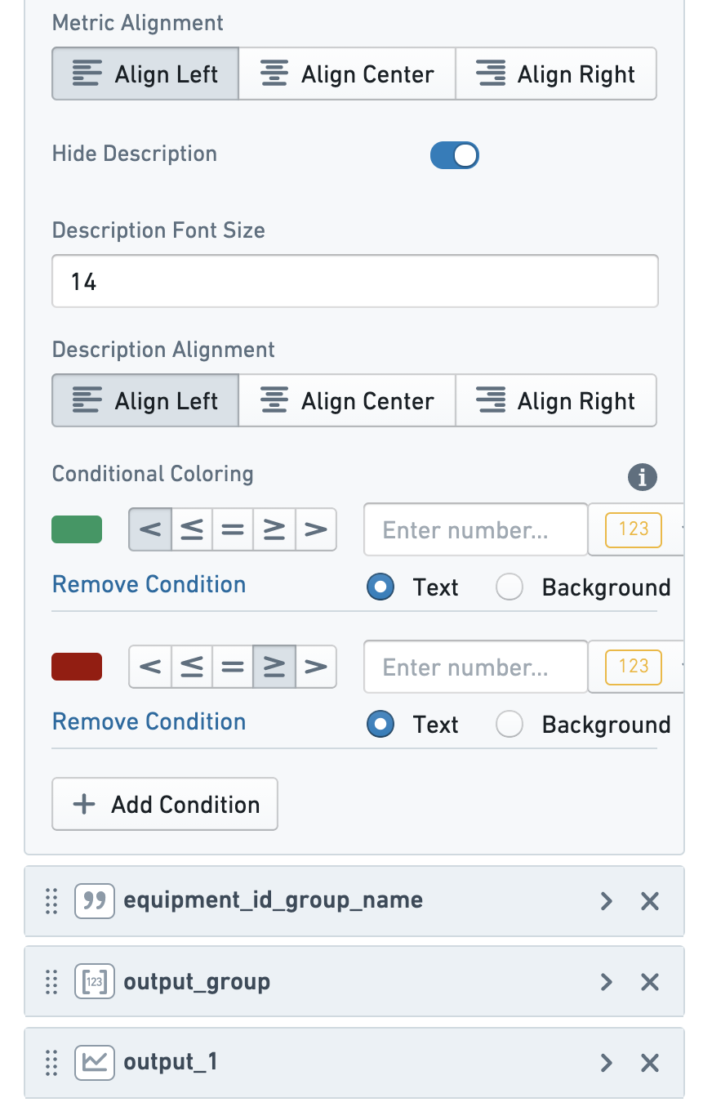Click the drag handle for output_1
This screenshot has width=712, height=1107.
(x=51, y=1062)
